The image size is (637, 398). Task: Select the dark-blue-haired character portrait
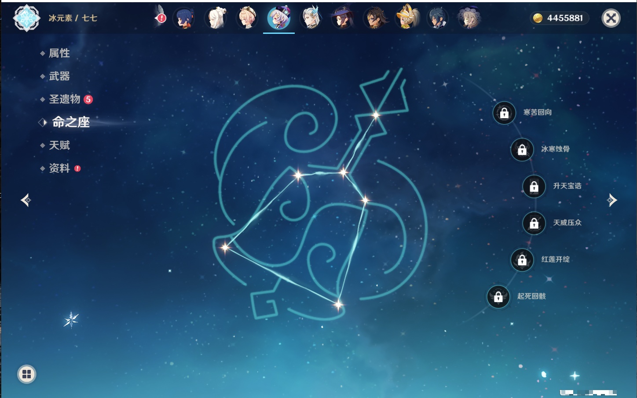coord(184,18)
